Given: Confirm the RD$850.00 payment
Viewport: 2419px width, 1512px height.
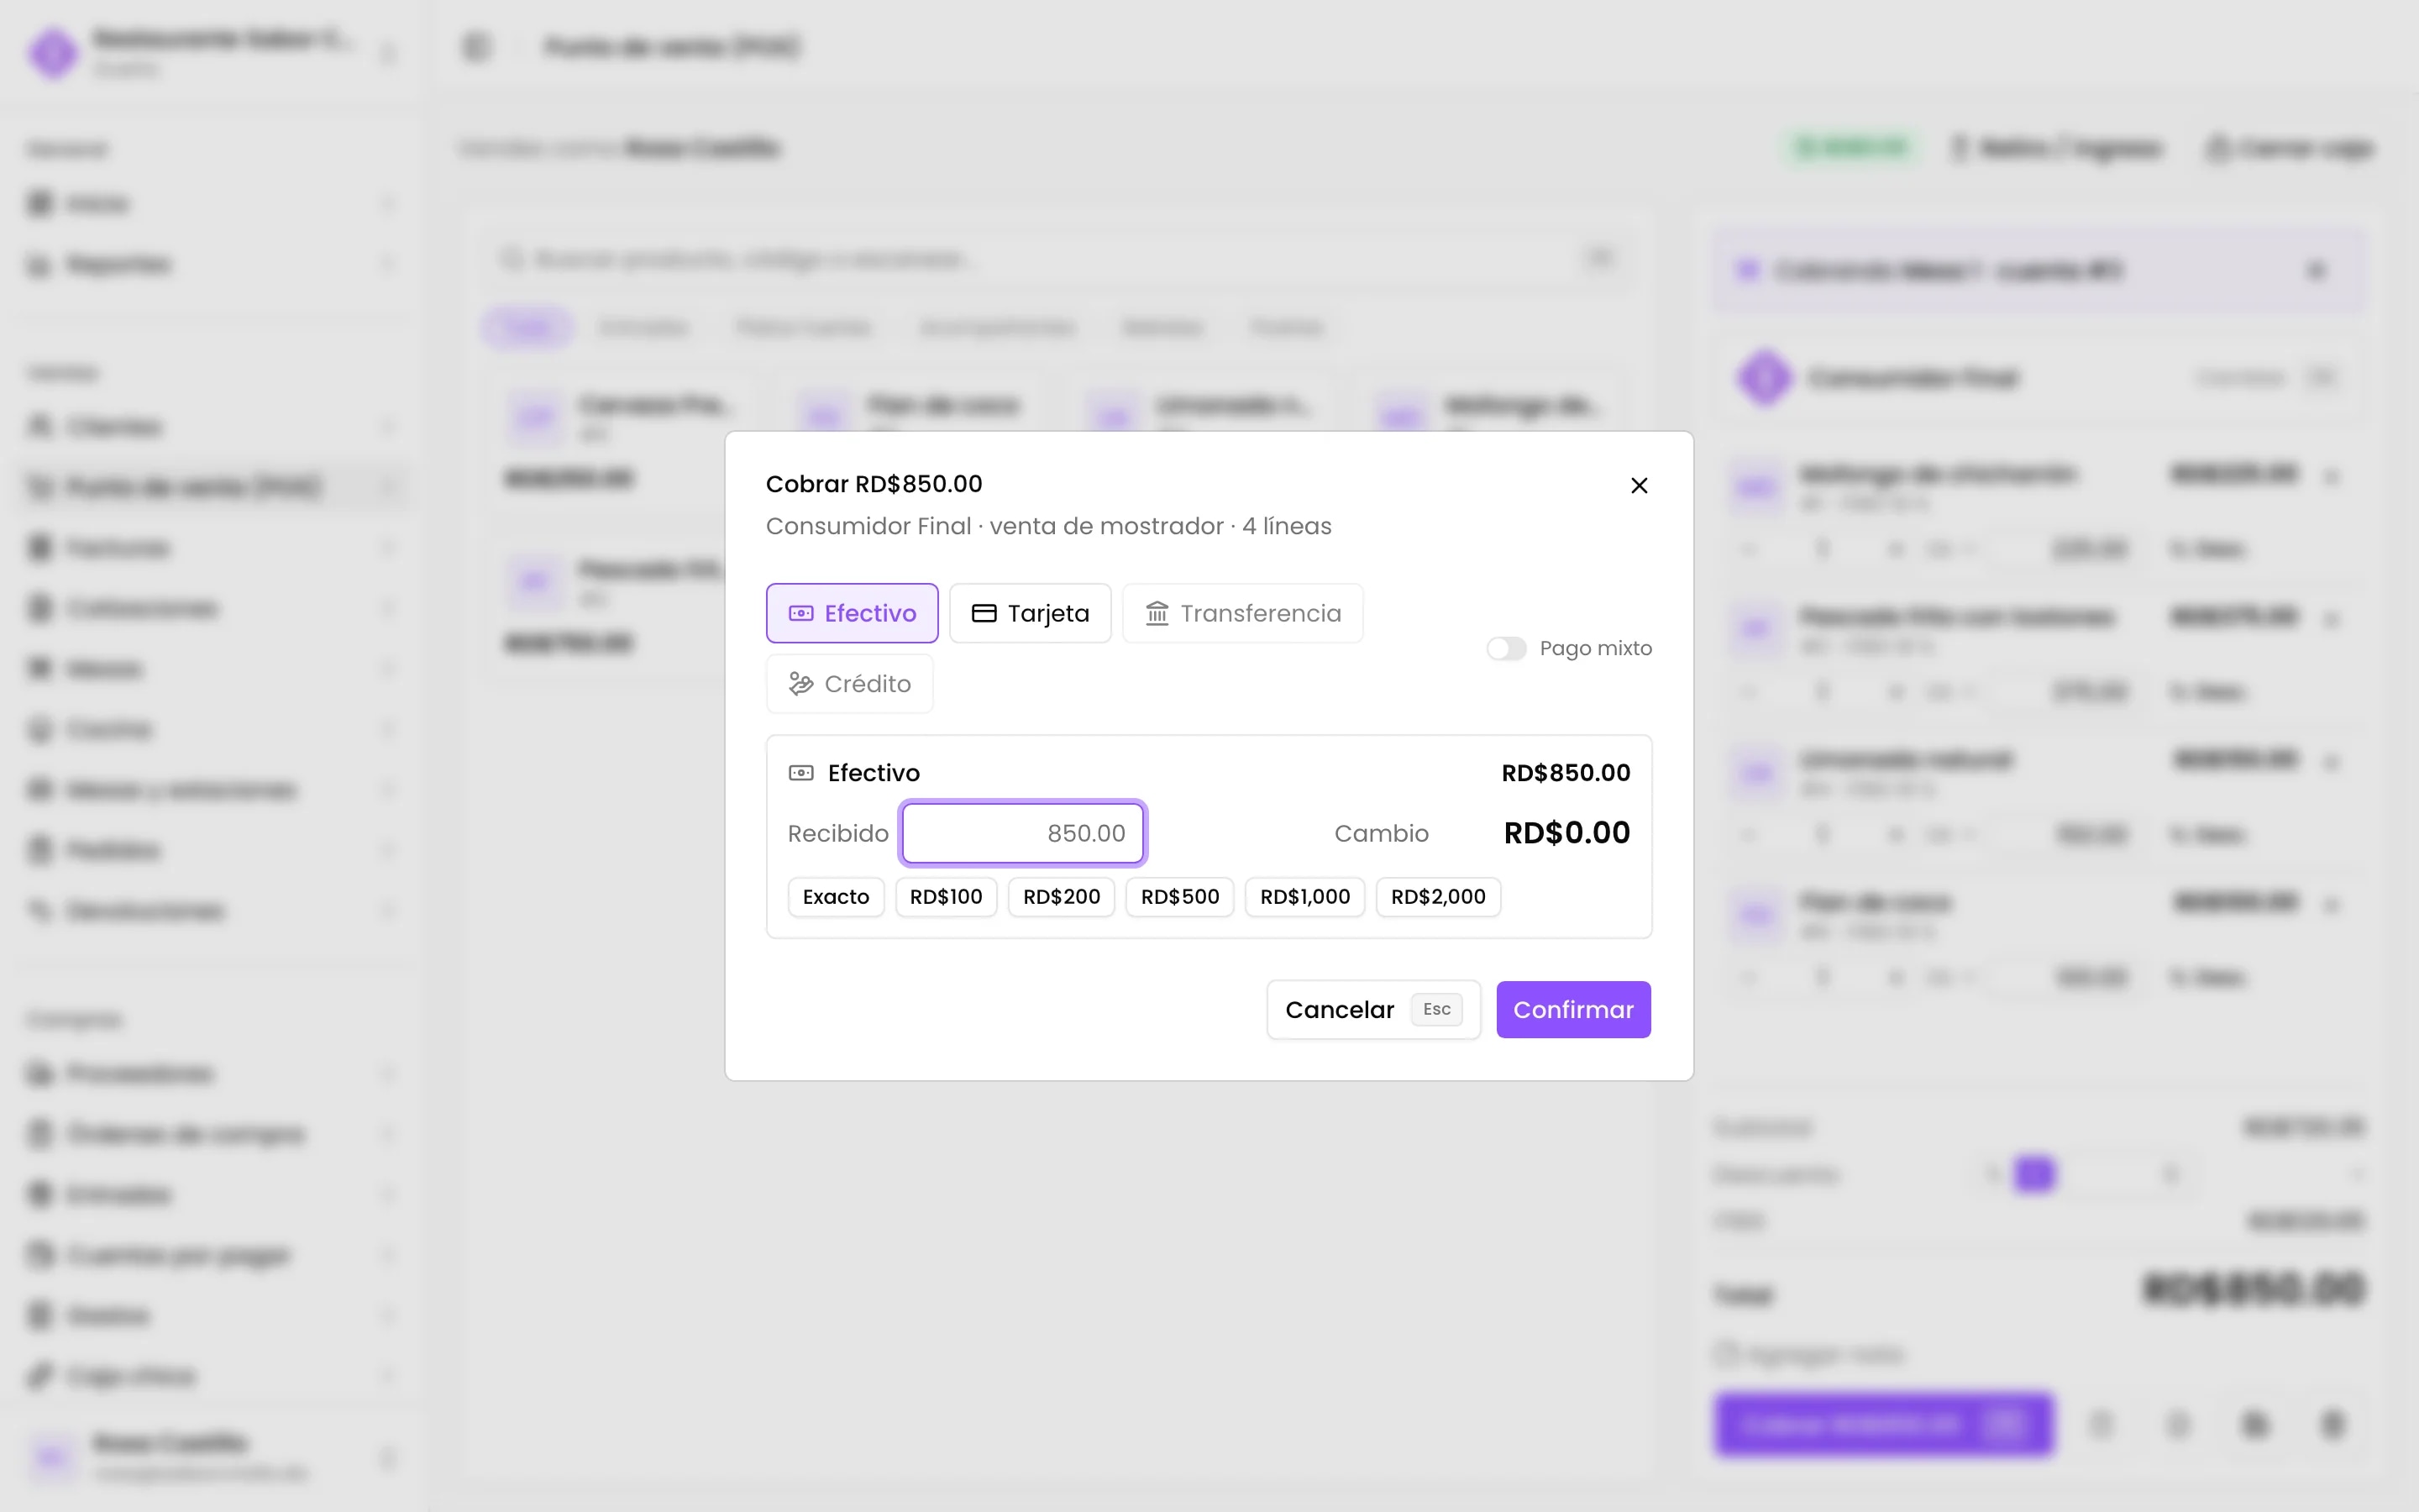Looking at the screenshot, I should click(1572, 1010).
